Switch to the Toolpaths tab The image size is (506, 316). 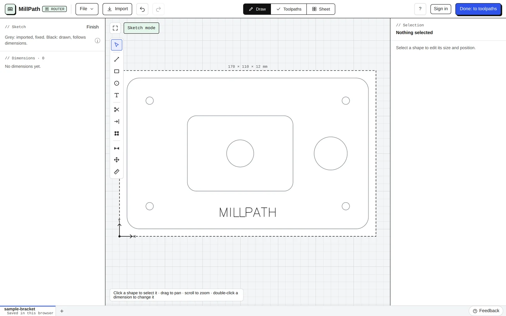289,9
